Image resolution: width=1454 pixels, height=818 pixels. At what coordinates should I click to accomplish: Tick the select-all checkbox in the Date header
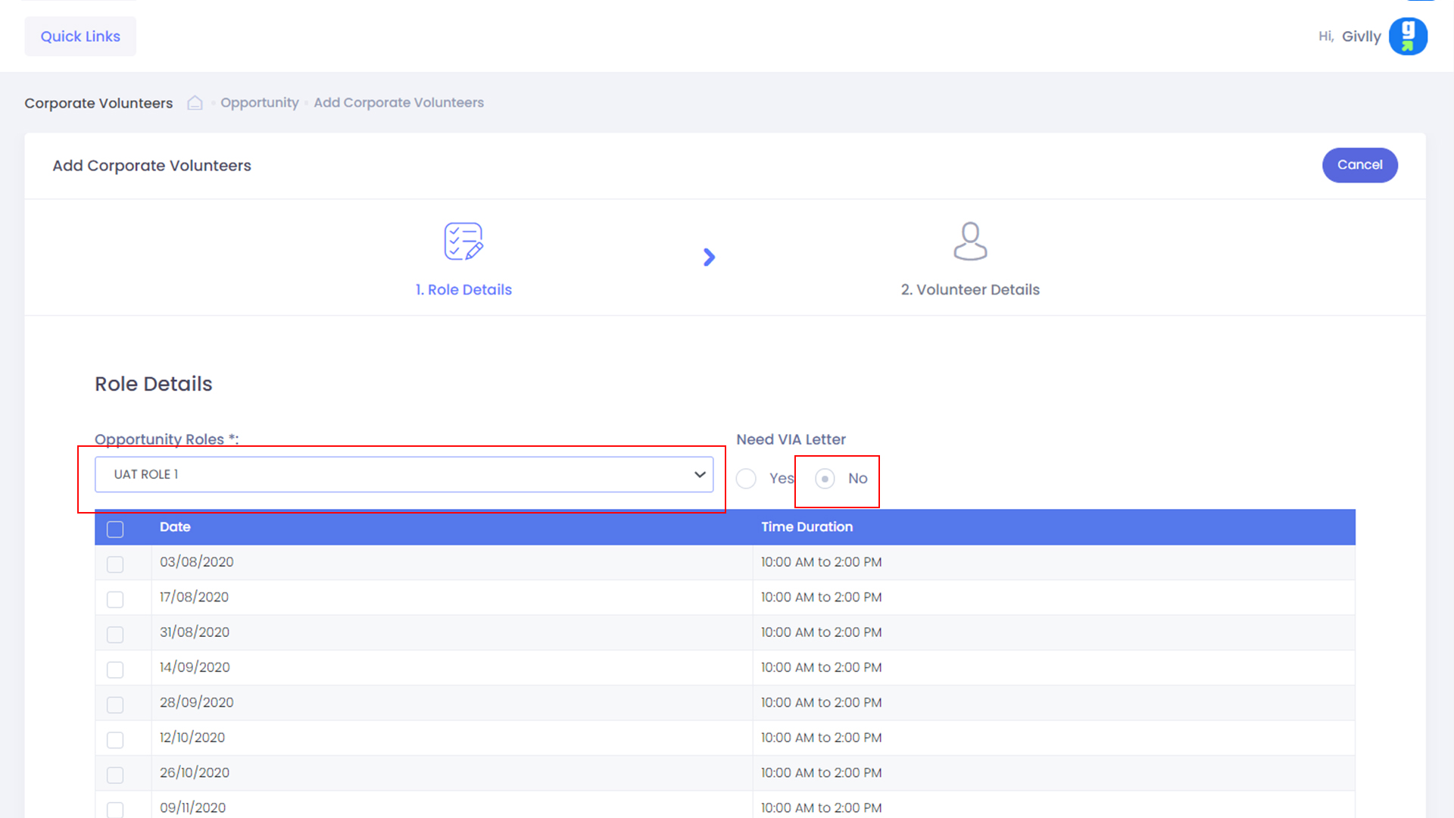point(115,529)
